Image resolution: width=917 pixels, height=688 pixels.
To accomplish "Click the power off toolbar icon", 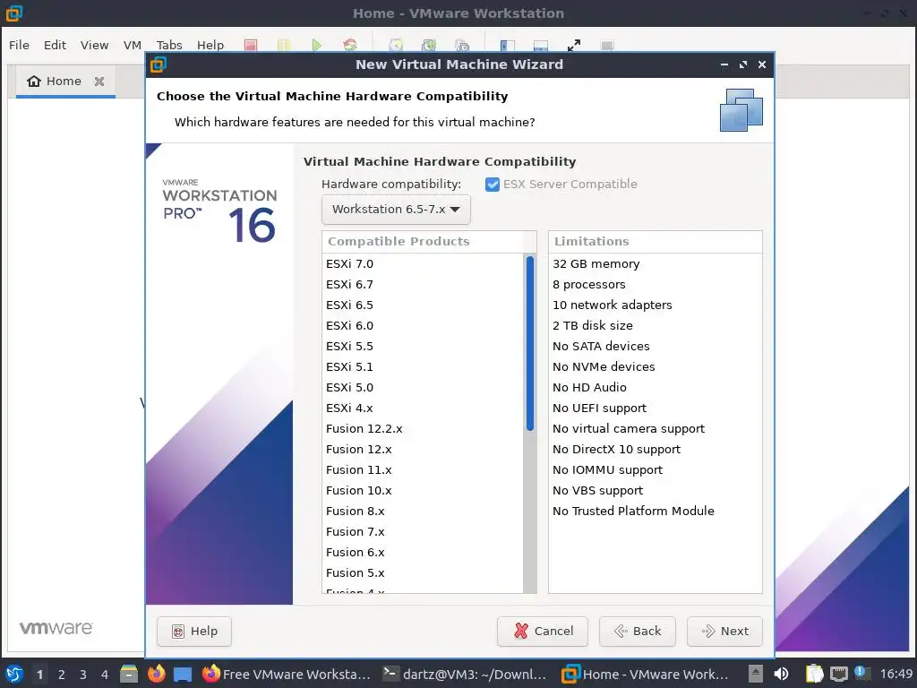I will (x=251, y=45).
